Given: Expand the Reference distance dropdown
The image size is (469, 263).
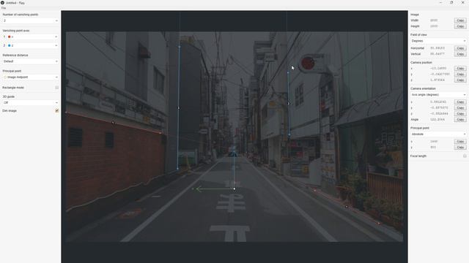Looking at the screenshot, I should tap(31, 61).
